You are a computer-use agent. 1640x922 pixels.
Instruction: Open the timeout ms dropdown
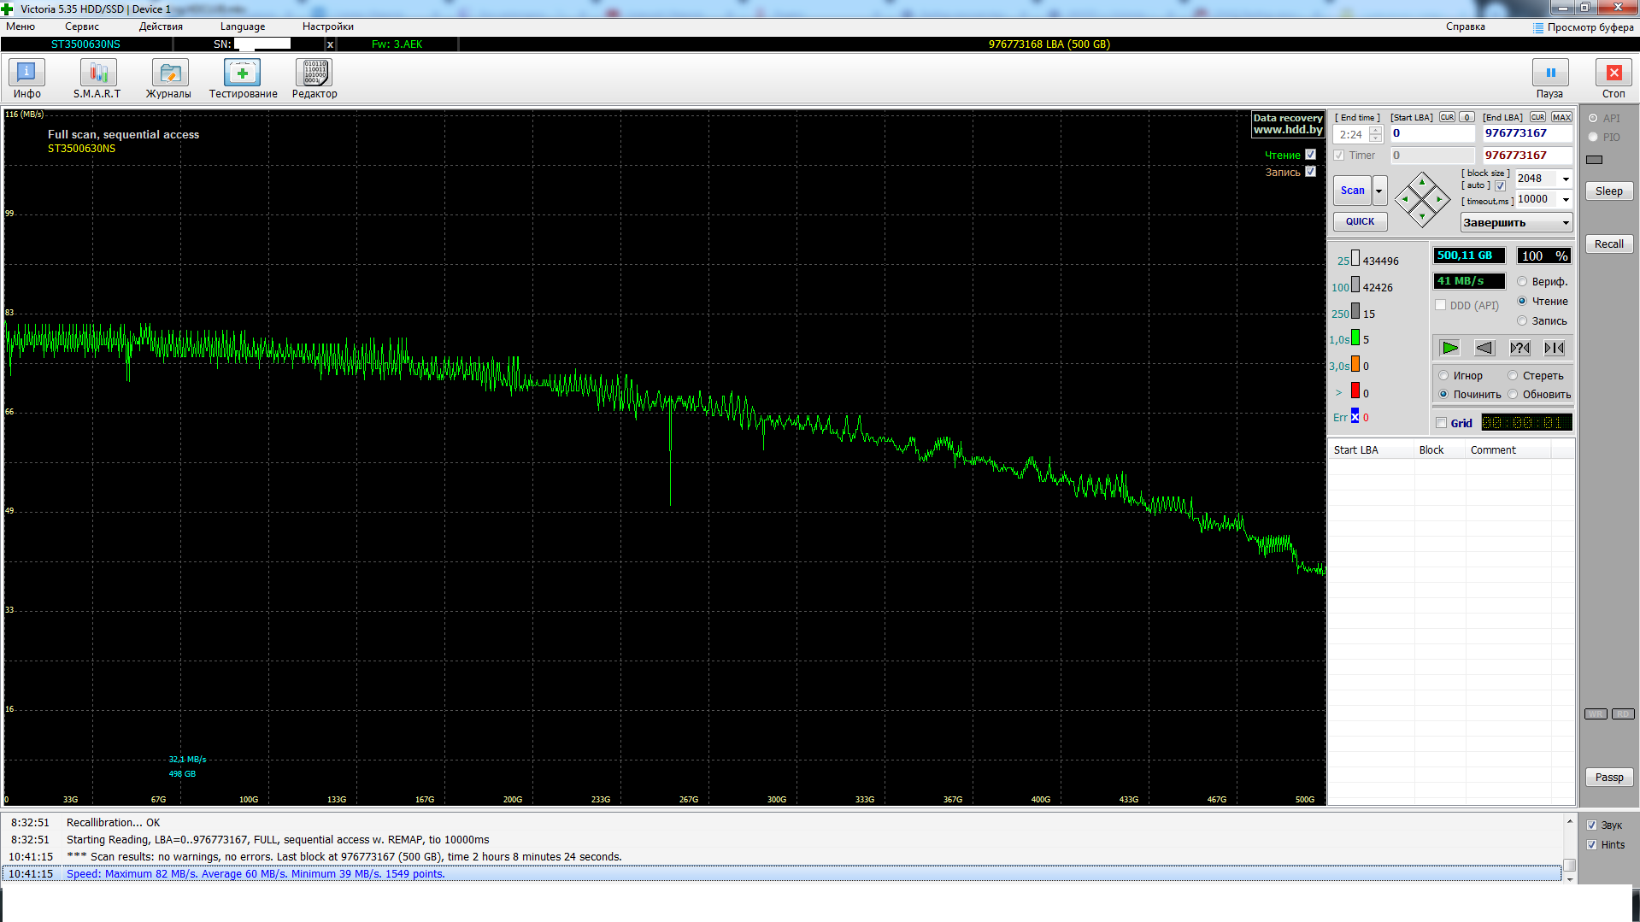[1566, 199]
